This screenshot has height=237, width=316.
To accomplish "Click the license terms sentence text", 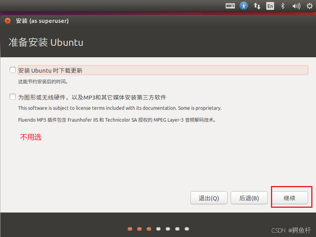I will point(120,108).
